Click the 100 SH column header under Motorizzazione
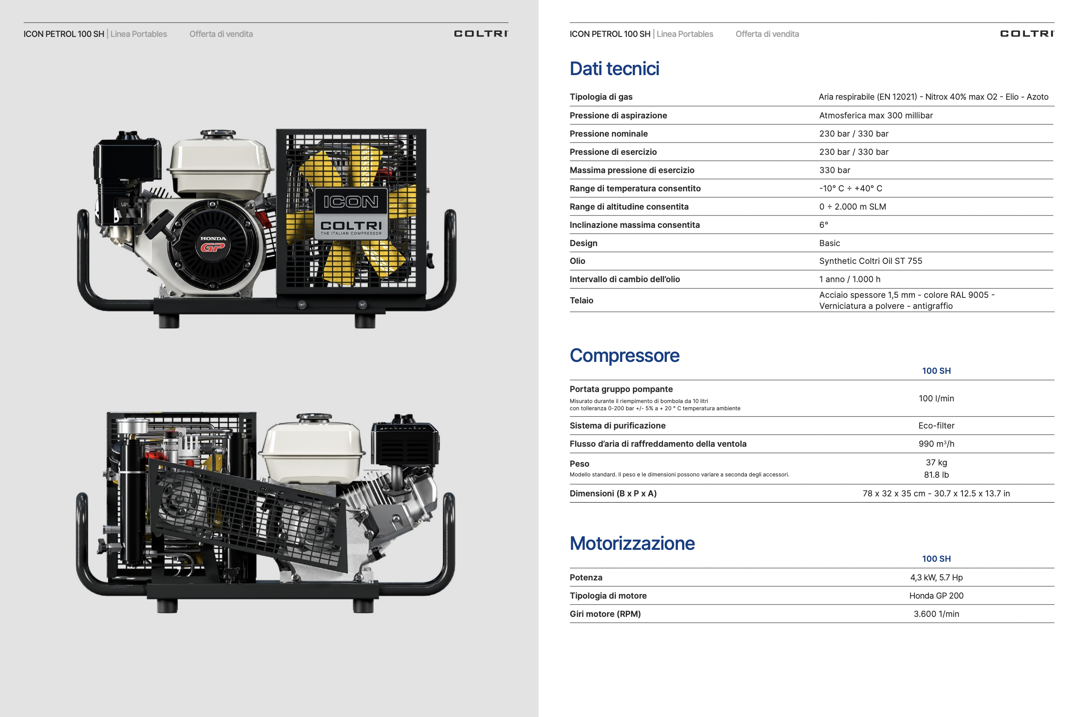 tap(936, 559)
